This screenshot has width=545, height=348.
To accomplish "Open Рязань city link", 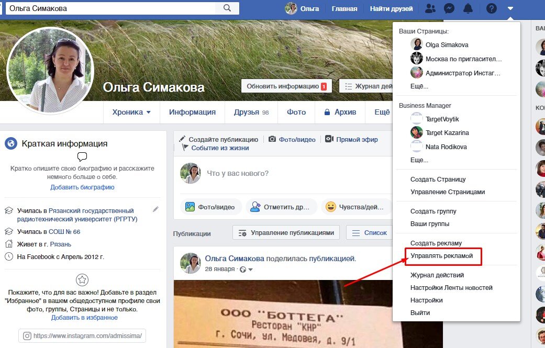I will tap(61, 244).
